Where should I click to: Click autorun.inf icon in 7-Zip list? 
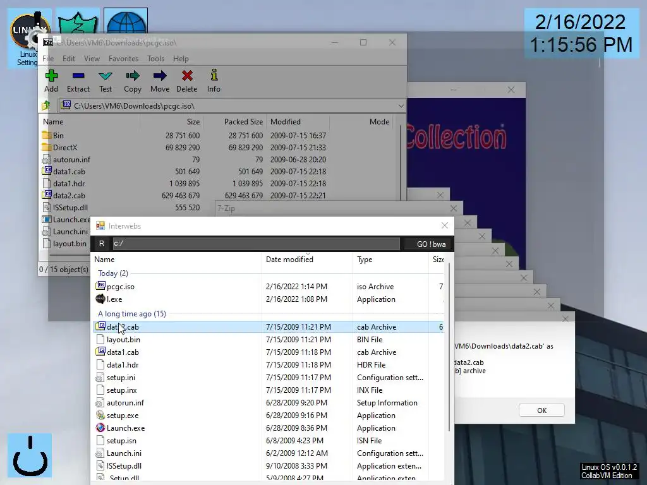pos(47,159)
